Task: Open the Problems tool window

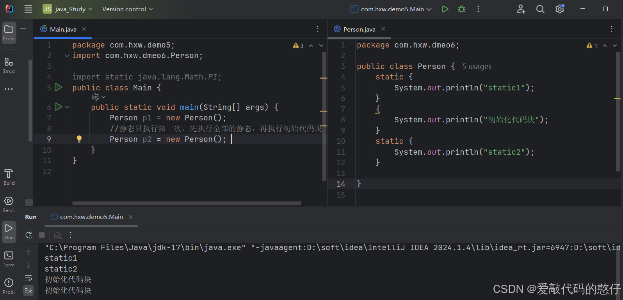Action: (x=9, y=286)
